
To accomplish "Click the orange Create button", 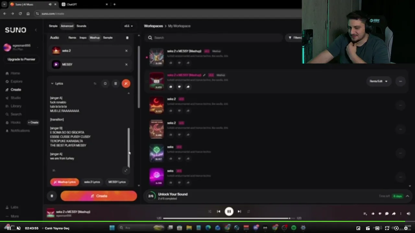I will pos(99,196).
